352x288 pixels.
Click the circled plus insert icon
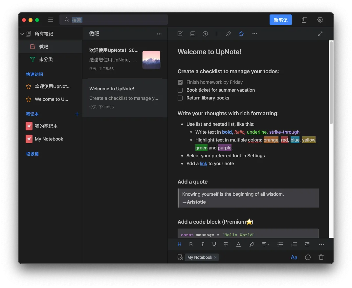coord(205,34)
